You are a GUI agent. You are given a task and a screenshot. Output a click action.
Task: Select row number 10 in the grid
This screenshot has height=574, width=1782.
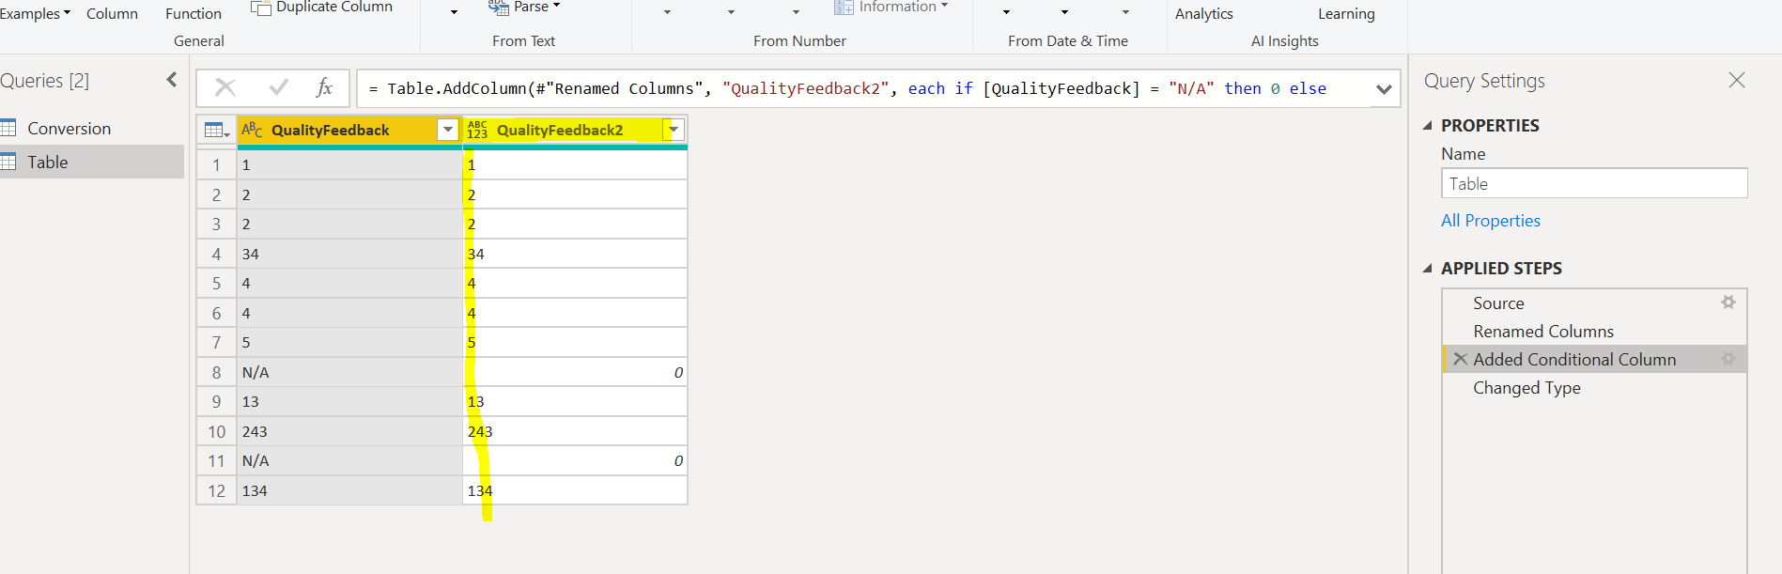tap(216, 431)
